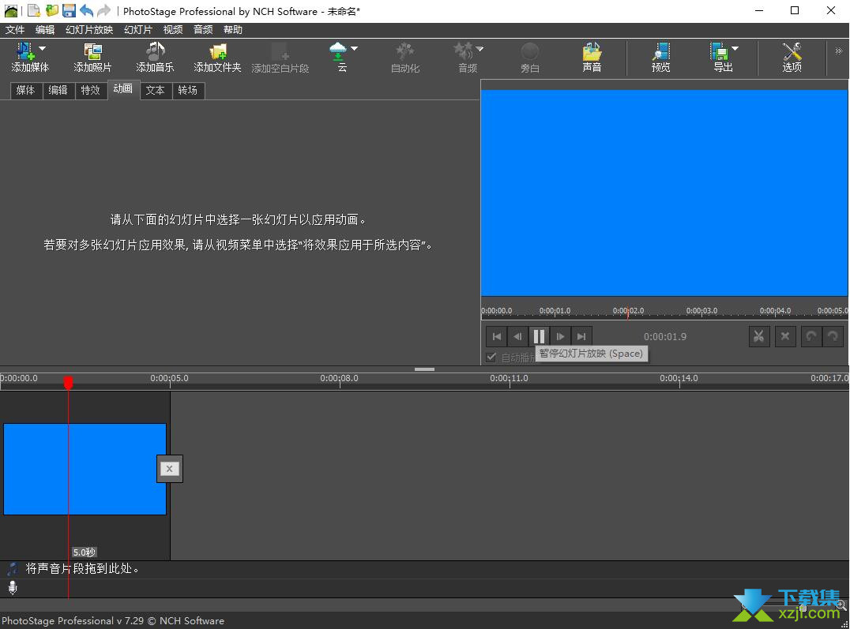Expand the 添加媒体 dropdown arrow
850x629 pixels.
pyautogui.click(x=43, y=49)
